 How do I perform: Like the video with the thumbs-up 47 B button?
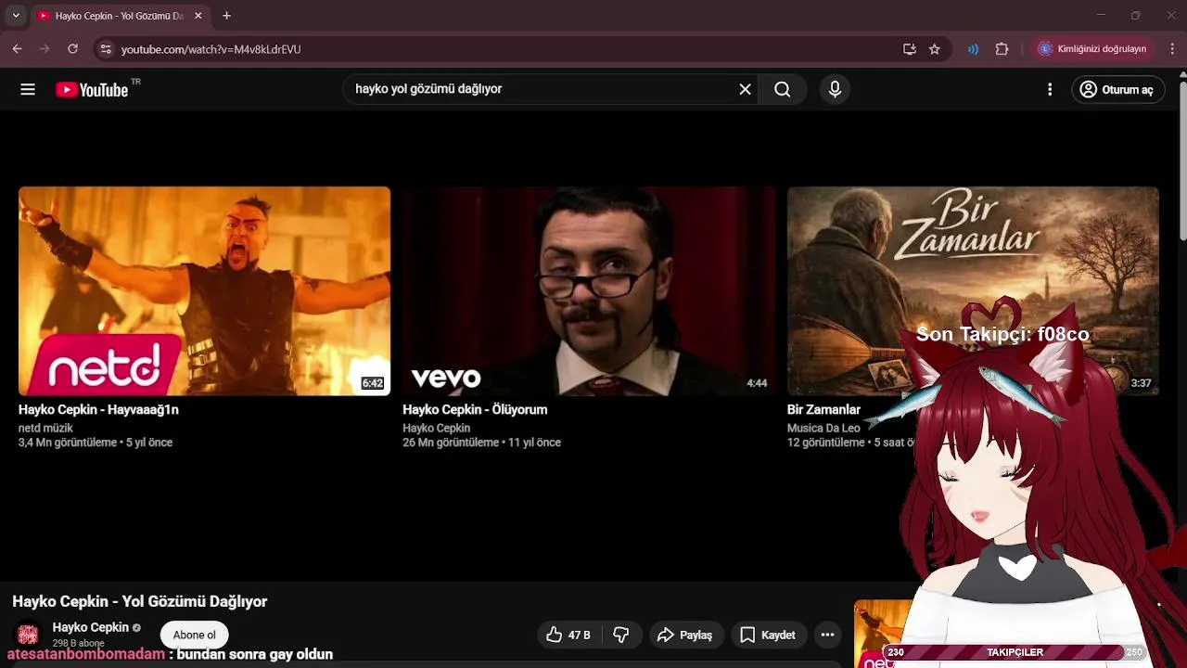click(x=568, y=635)
